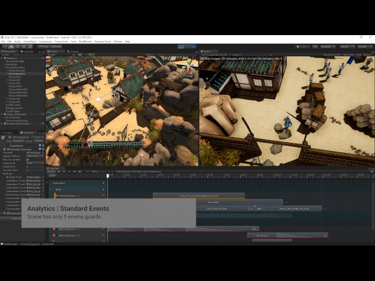
Task: Open the Assets menu
Action: (x=18, y=42)
